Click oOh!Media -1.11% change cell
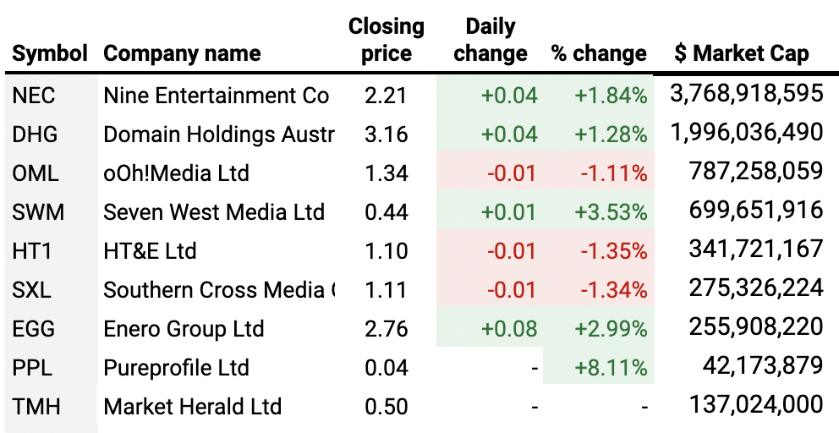The image size is (839, 433). coord(614,173)
